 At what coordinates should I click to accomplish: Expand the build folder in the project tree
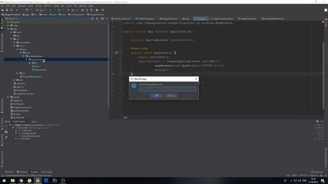coord(11,32)
